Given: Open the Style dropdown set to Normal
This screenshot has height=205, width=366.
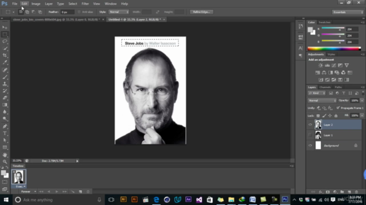Looking at the screenshot, I should [x=119, y=12].
